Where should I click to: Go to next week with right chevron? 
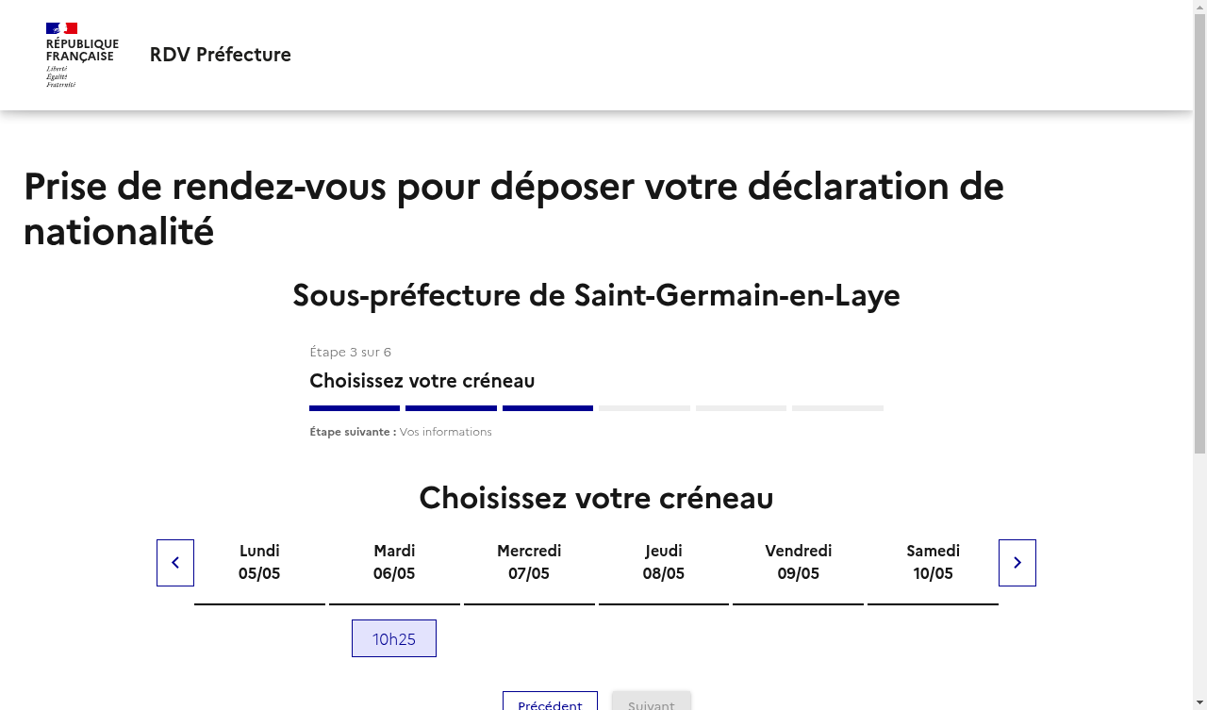(x=1017, y=563)
